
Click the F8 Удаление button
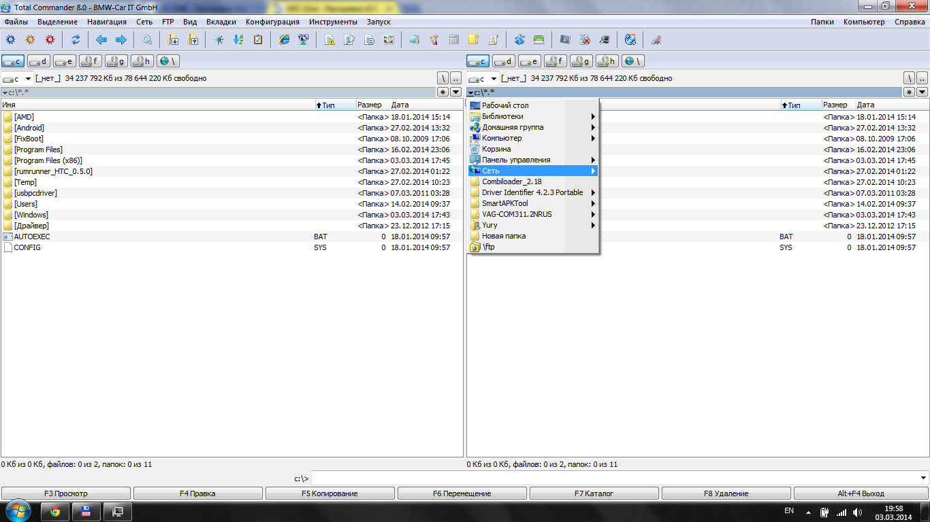(x=726, y=493)
